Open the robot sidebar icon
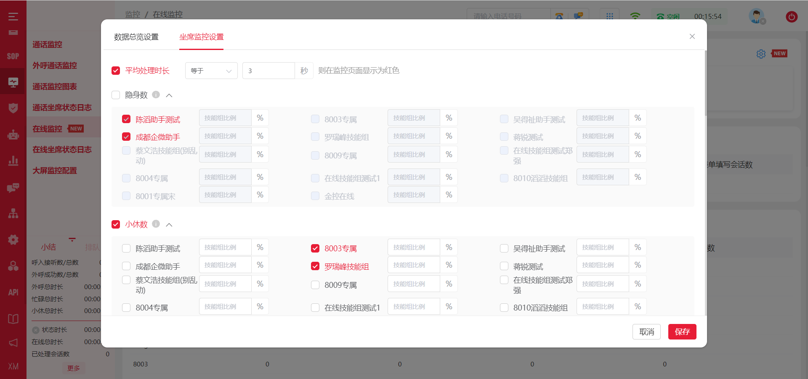This screenshot has height=379, width=808. 13,134
